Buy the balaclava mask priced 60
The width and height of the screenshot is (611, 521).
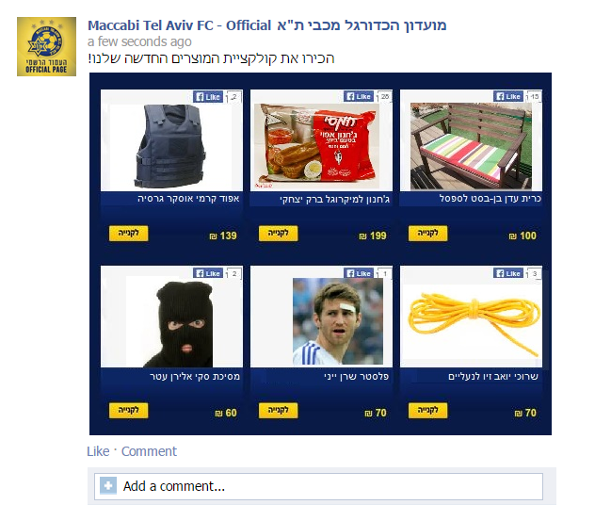click(128, 410)
